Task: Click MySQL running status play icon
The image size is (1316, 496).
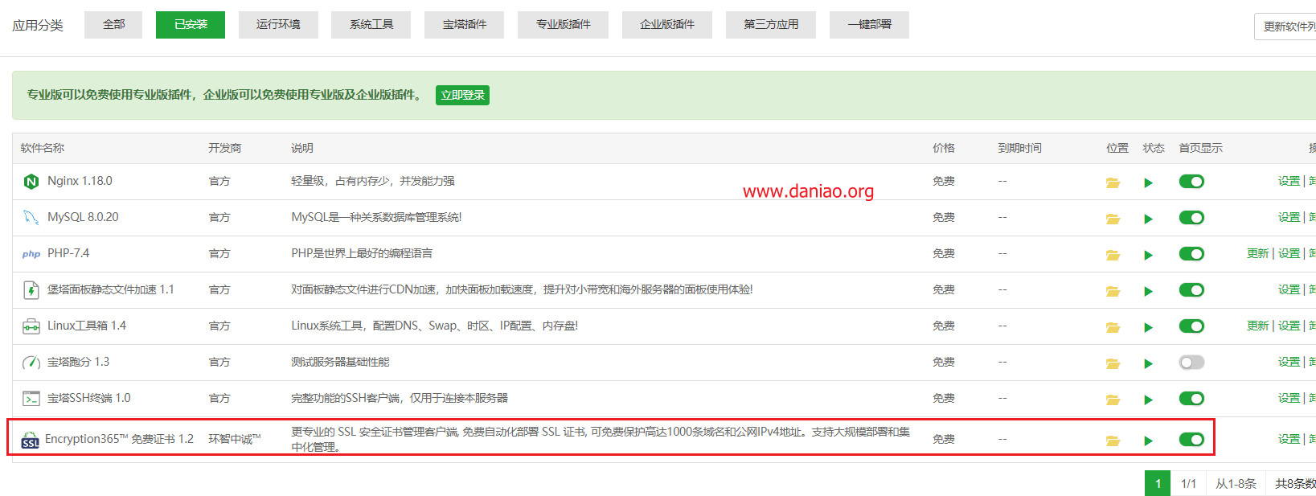Action: [1148, 219]
